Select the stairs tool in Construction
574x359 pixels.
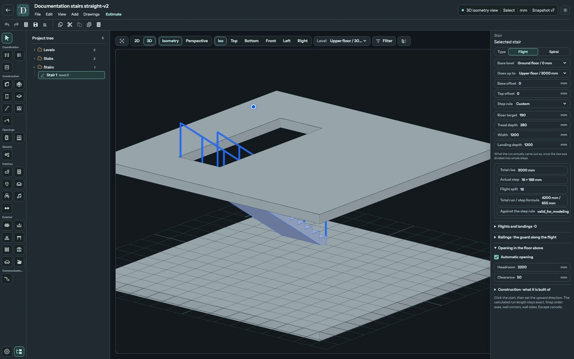[7, 109]
